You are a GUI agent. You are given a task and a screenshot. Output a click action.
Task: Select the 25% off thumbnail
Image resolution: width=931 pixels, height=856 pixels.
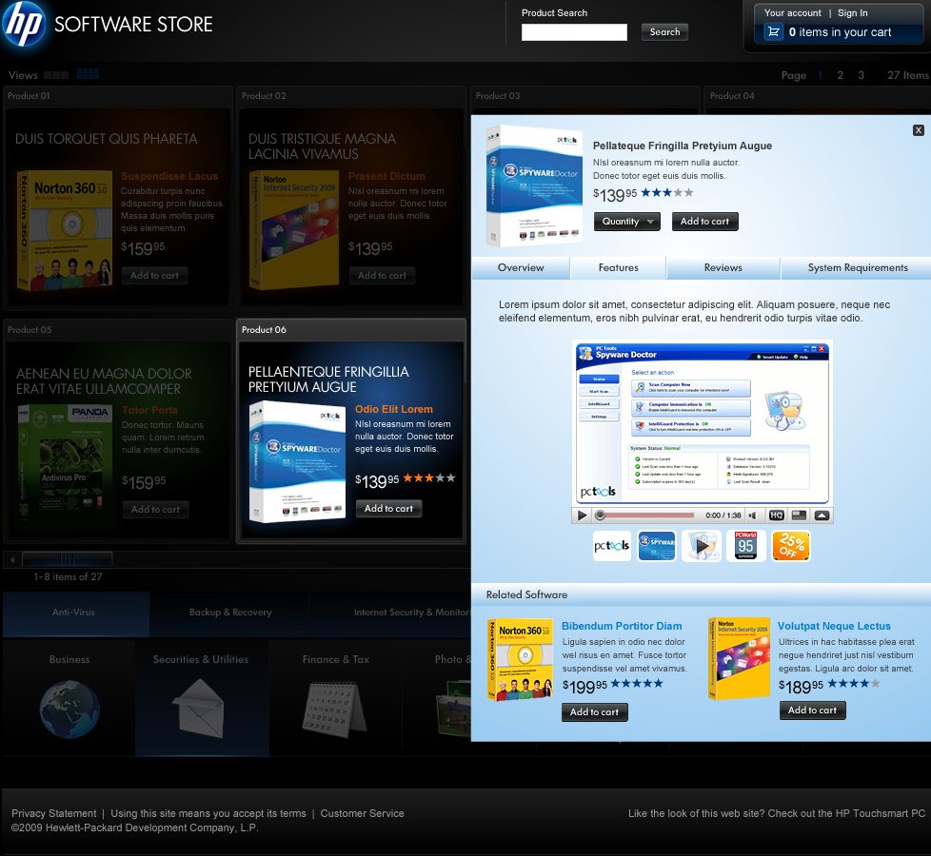[791, 546]
